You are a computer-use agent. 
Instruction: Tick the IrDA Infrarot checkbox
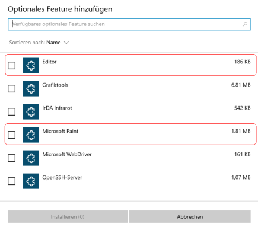tap(11, 111)
